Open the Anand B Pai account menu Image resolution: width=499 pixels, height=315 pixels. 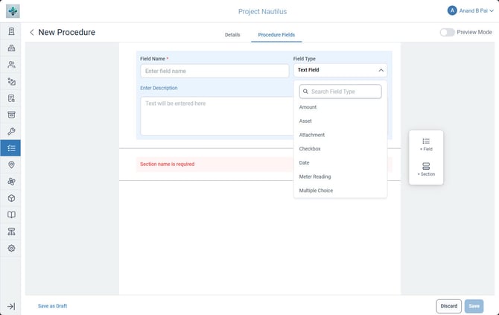click(471, 11)
